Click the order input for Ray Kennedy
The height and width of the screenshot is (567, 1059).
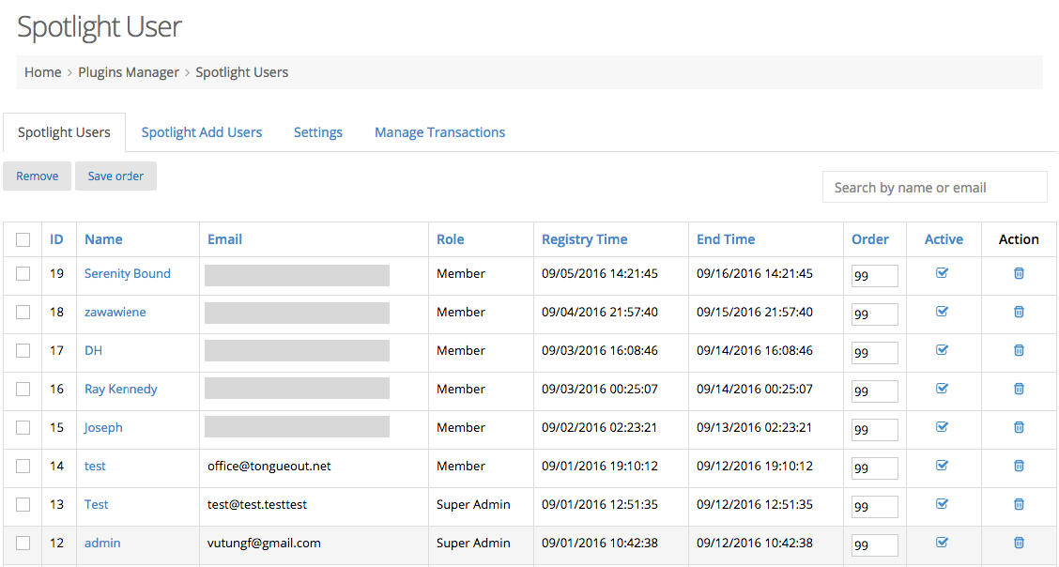(x=875, y=391)
